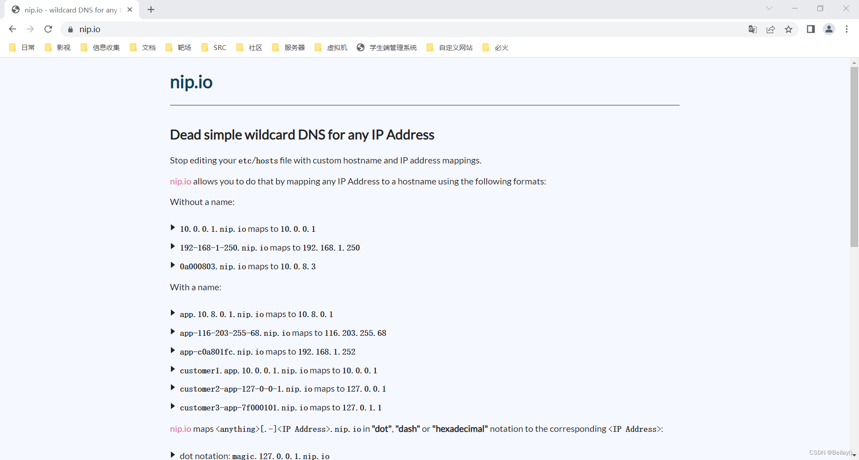Viewport: 859px width, 460px height.
Task: Reload the nip.io page
Action: 48,29
